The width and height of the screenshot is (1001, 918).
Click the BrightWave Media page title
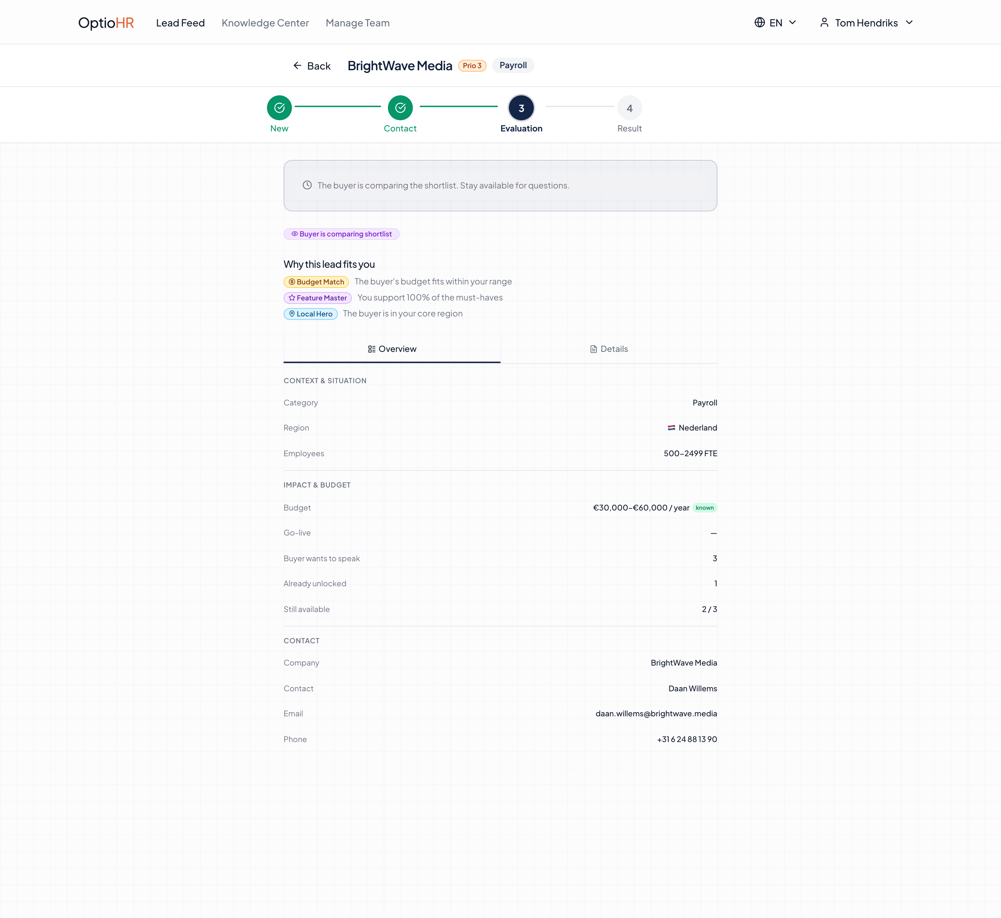point(400,66)
